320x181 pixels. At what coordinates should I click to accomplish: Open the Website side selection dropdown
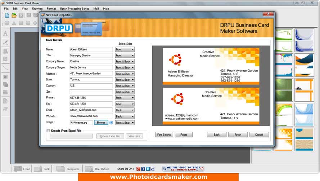tap(125, 116)
